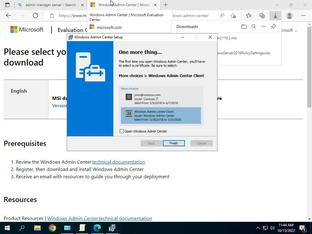The image size is (312, 234).
Task: Click the English language cell
Action: pos(26,99)
